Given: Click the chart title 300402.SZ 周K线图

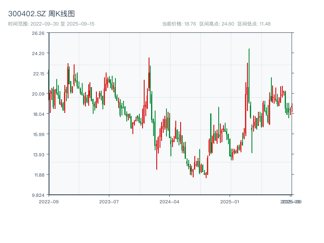Looking at the screenshot, I should [41, 14].
